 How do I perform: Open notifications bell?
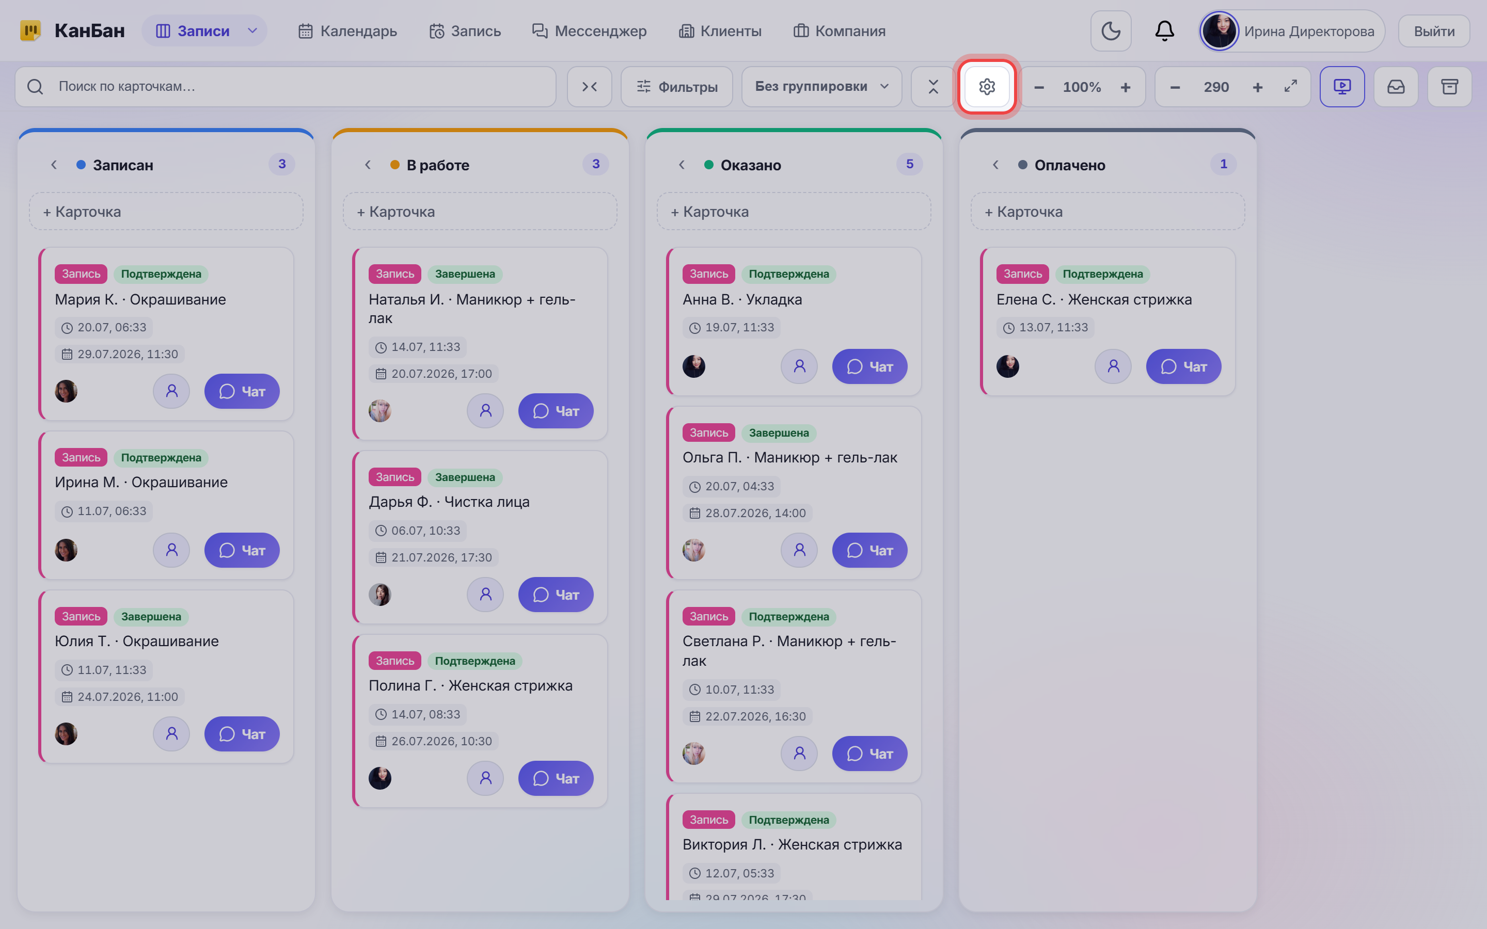[1164, 31]
